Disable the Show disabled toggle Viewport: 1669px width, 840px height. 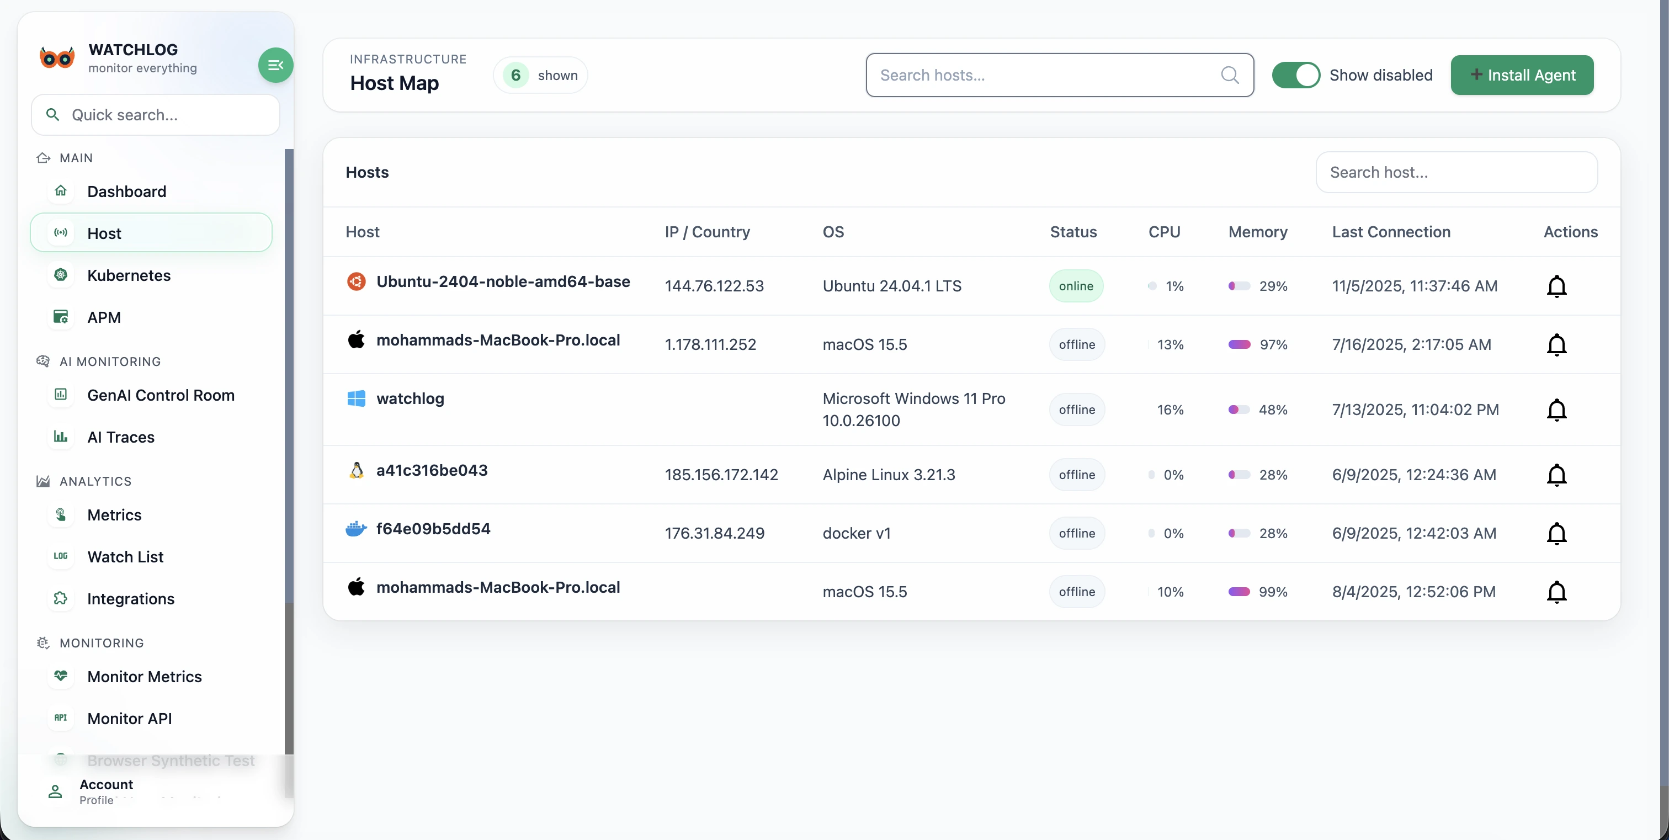(x=1296, y=75)
